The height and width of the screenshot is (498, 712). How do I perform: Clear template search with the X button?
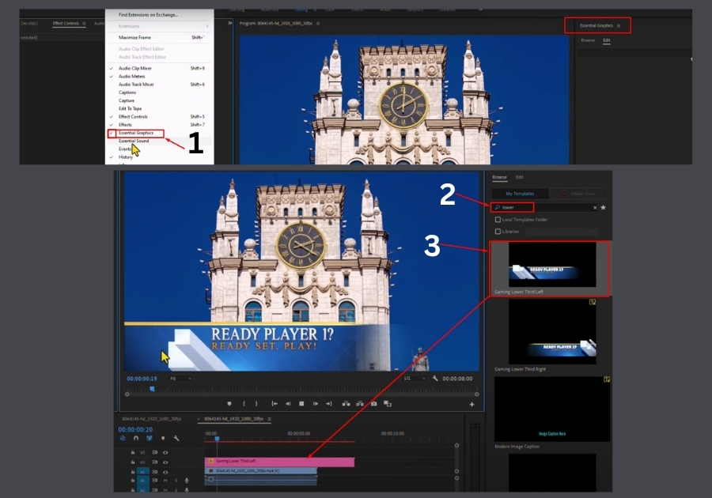(x=595, y=208)
